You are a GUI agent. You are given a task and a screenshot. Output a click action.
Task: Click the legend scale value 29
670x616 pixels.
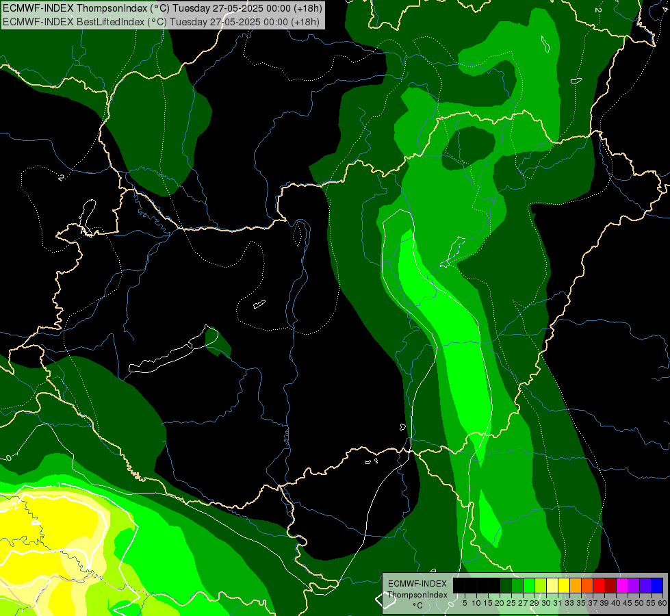pyautogui.click(x=534, y=603)
